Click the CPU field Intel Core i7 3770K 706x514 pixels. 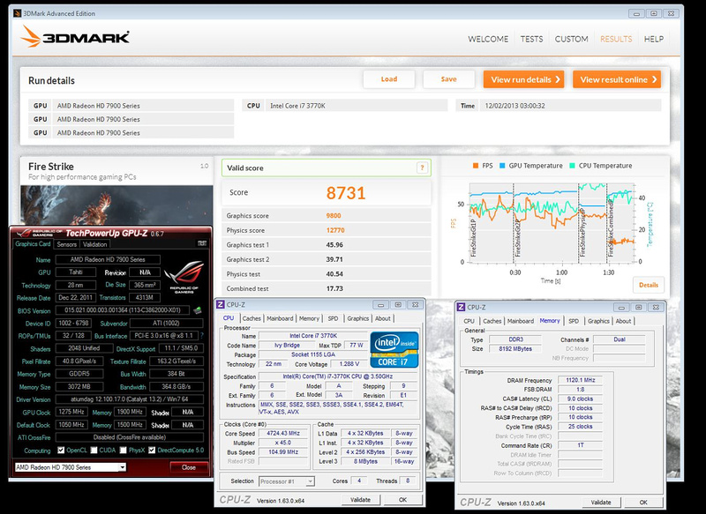[357, 106]
